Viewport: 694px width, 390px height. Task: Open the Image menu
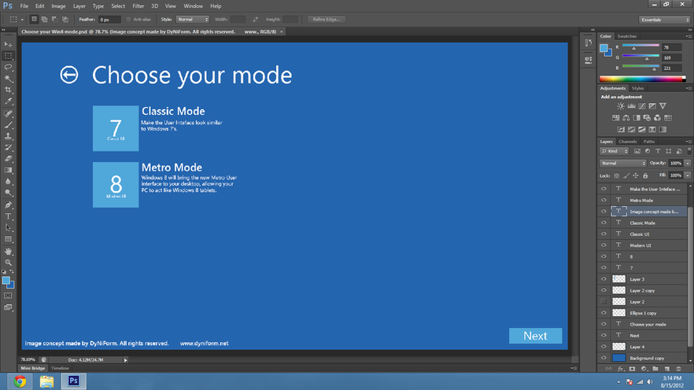[x=58, y=6]
